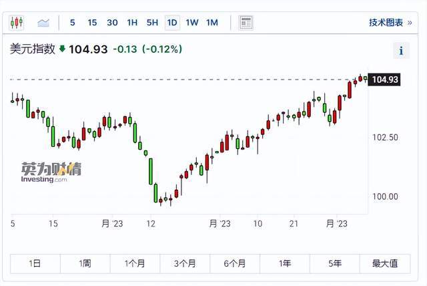Select the 5-minute interval

tap(72, 23)
